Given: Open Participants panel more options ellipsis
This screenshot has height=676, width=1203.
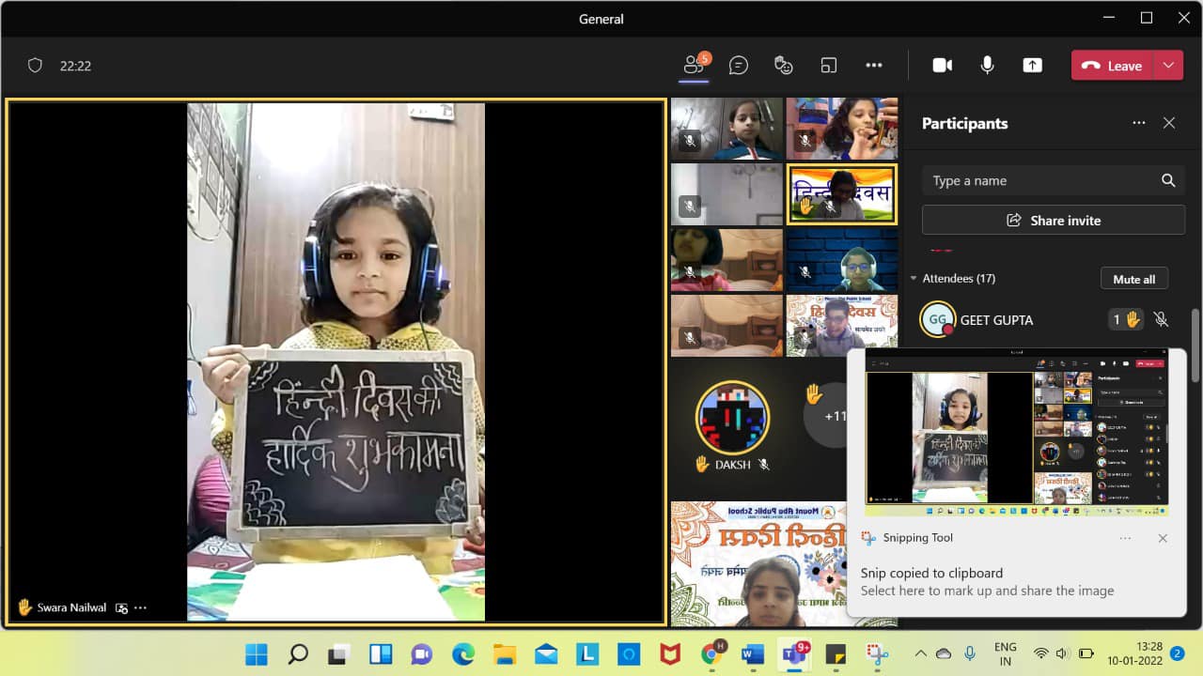Looking at the screenshot, I should coord(1139,123).
